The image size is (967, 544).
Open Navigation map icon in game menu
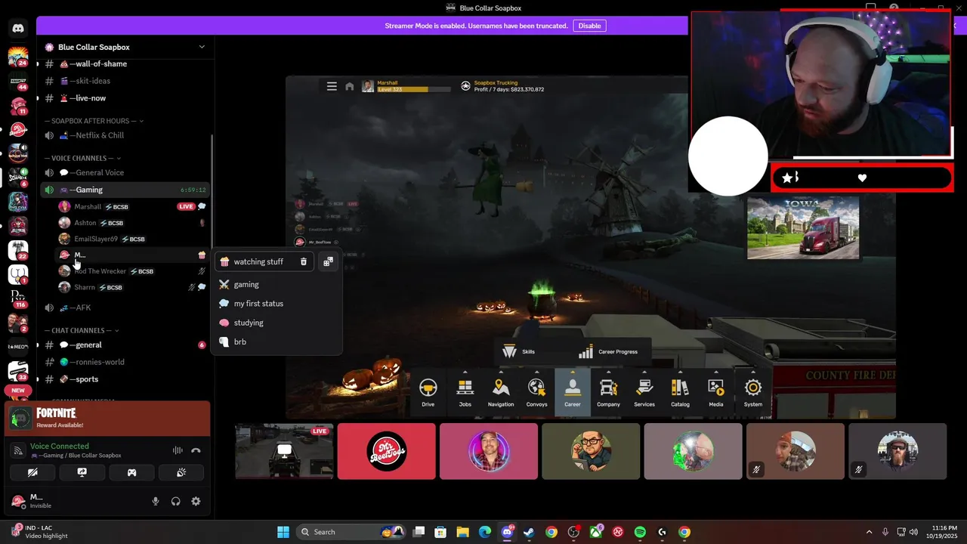[501, 392]
